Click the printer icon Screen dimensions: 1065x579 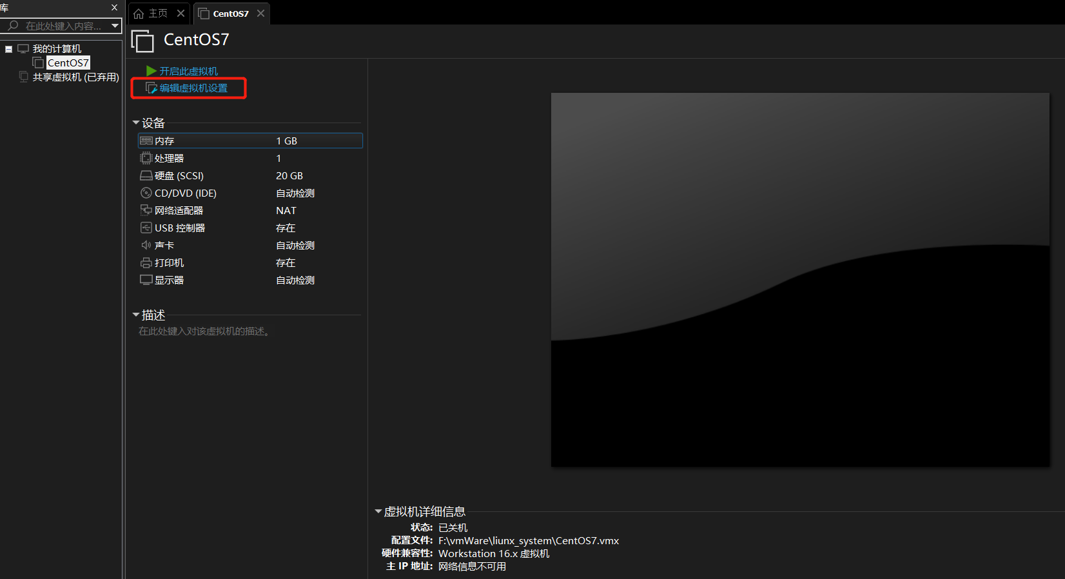pos(146,262)
